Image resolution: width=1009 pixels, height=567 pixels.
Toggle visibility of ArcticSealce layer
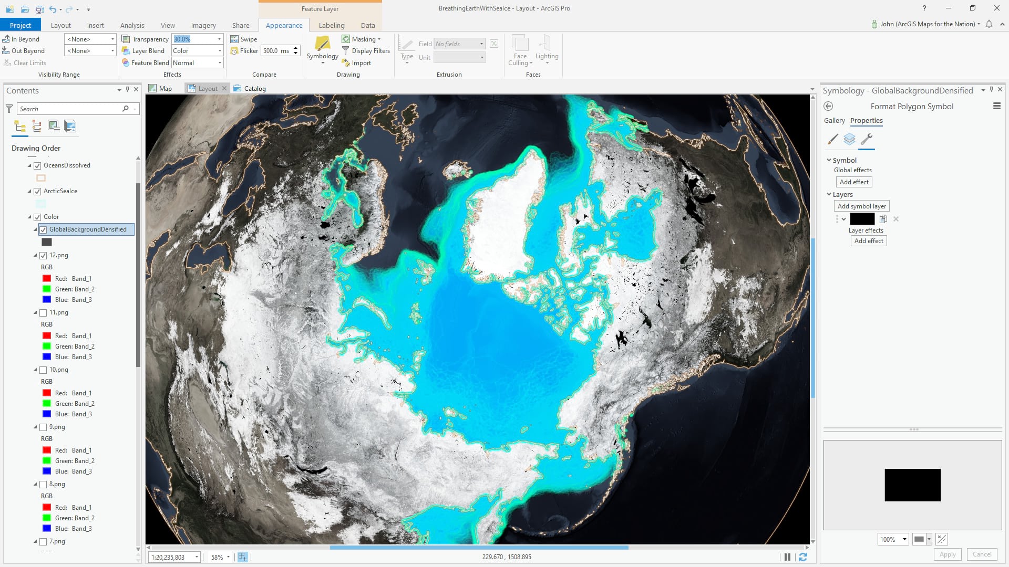[x=37, y=191]
